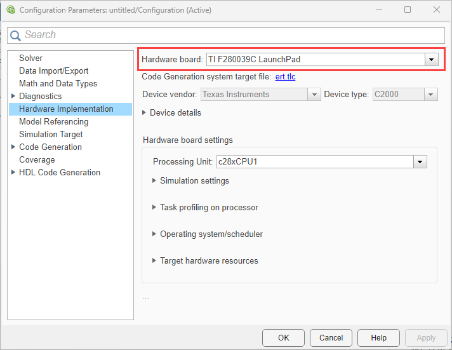The width and height of the screenshot is (452, 350).
Task: Expand the Diagnostics tree node arrow
Action: tap(13, 97)
